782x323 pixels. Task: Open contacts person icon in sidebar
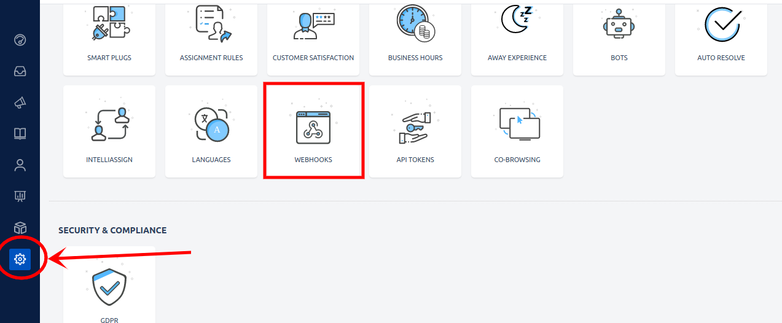(x=20, y=165)
